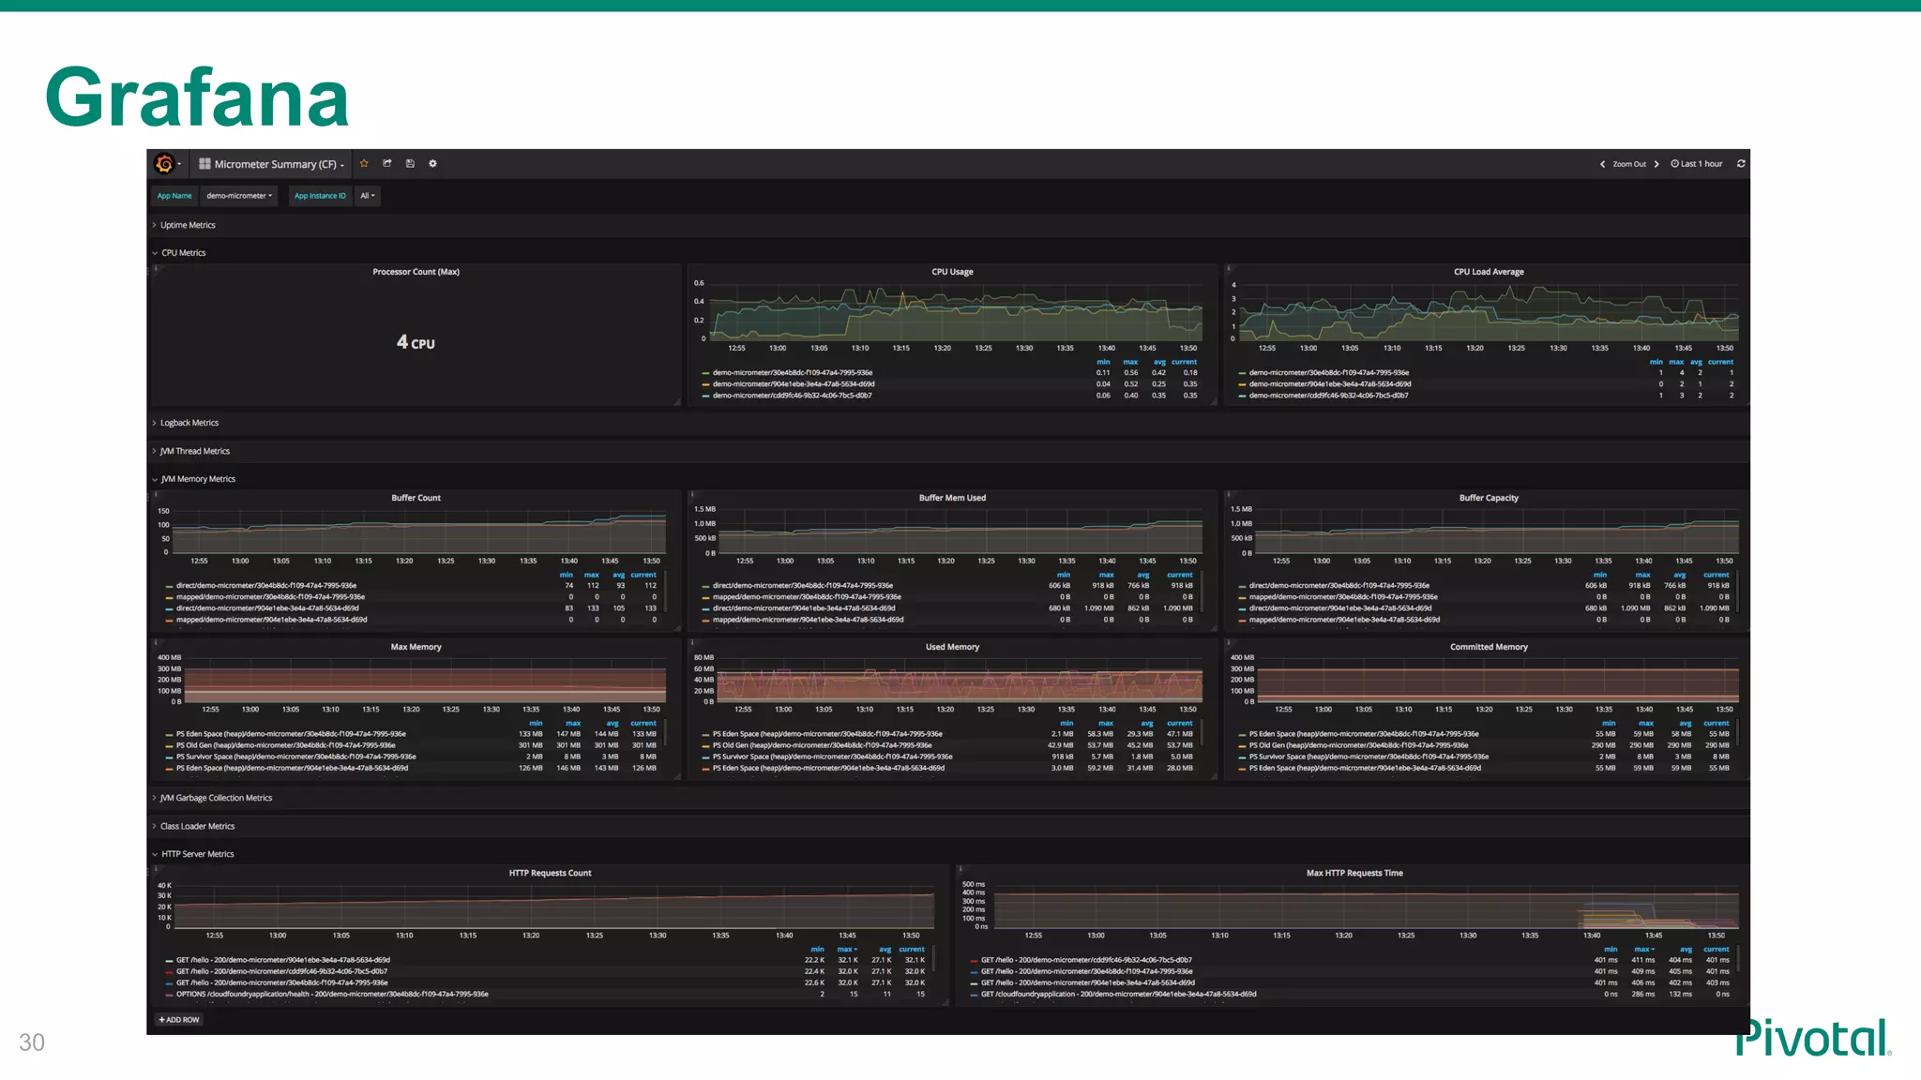Open the Micrometer Summary (CF) dashboard picker
The height and width of the screenshot is (1080, 1921).
272,164
